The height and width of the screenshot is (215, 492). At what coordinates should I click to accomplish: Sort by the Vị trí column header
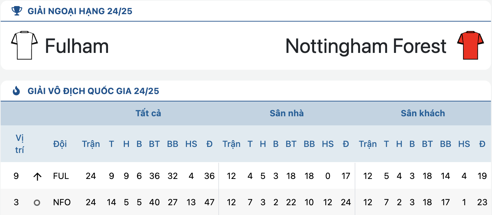coord(20,144)
